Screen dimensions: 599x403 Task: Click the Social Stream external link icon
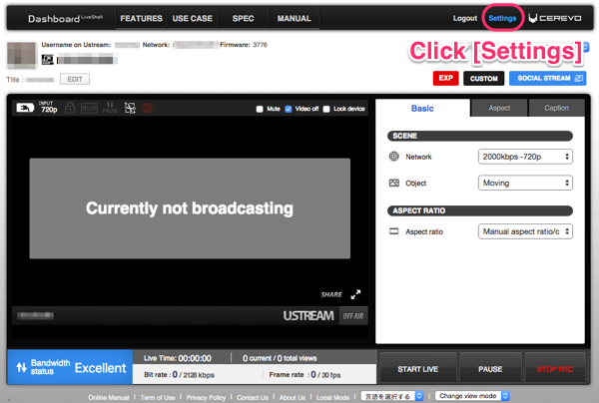click(x=579, y=78)
